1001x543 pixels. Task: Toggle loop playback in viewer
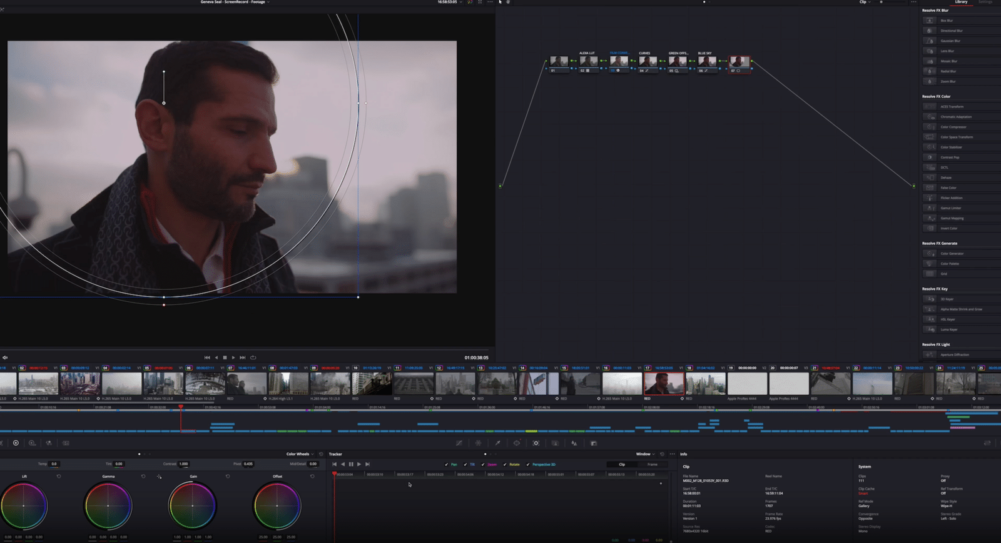253,357
